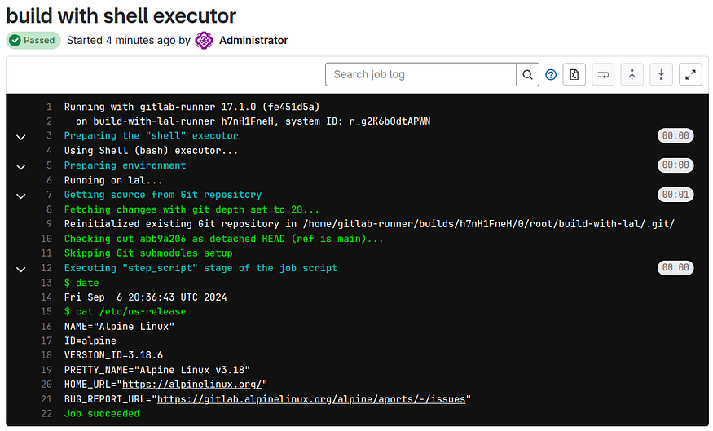Viewport: 713px width, 431px height.
Task: Collapse the Preparing shell executor section
Action: click(21, 136)
